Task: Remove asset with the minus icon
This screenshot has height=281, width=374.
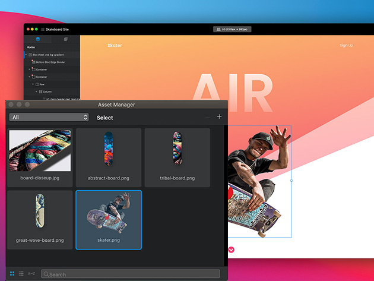Action: pos(208,117)
